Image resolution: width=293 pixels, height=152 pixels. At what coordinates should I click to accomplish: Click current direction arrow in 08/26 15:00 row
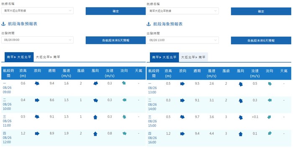[269, 117]
